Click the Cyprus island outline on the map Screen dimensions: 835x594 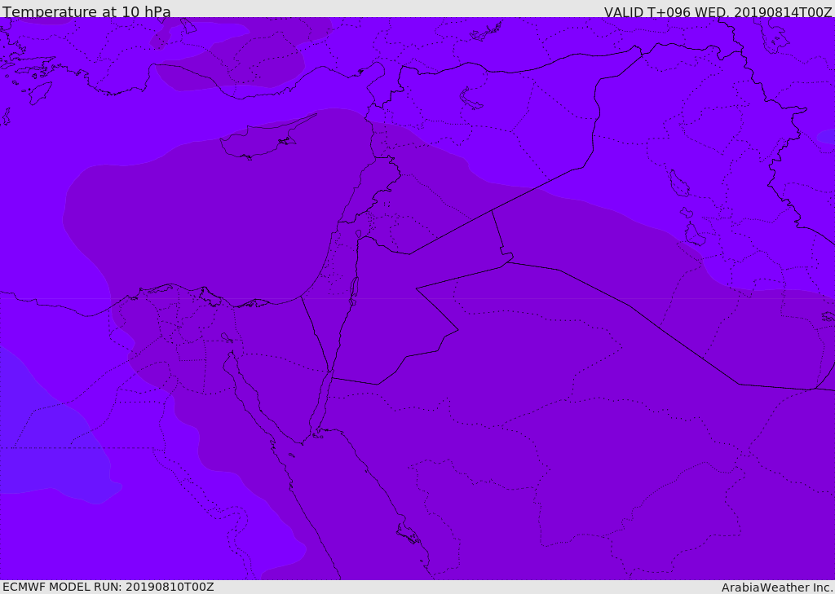click(x=267, y=139)
